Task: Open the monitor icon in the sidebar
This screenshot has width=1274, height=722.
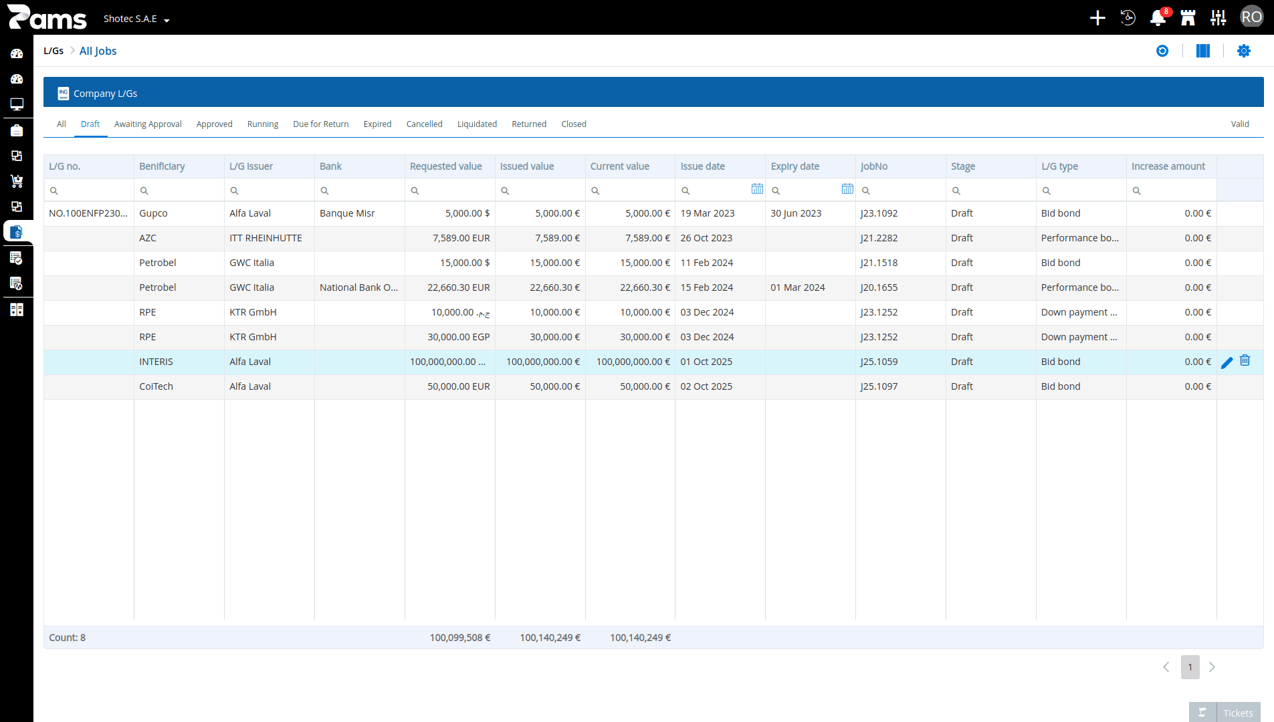Action: point(17,104)
